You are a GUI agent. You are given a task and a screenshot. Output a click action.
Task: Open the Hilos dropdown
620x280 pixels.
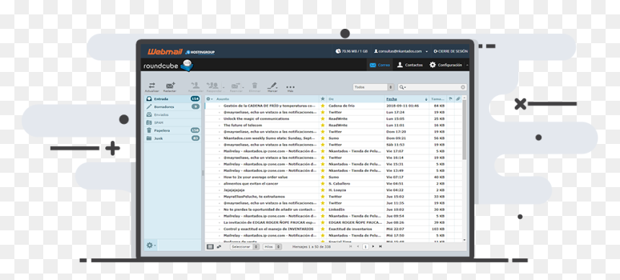[x=273, y=246]
